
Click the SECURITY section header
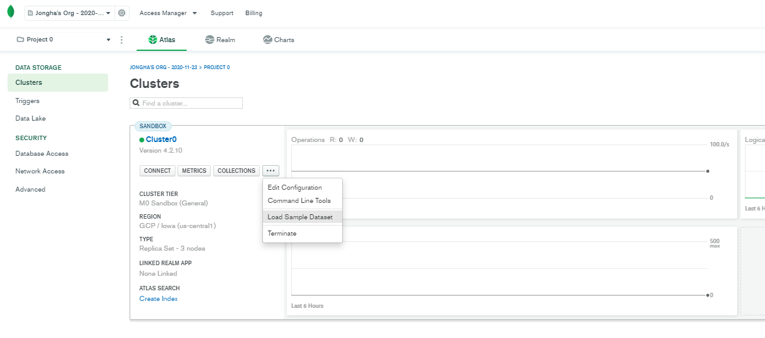[31, 138]
